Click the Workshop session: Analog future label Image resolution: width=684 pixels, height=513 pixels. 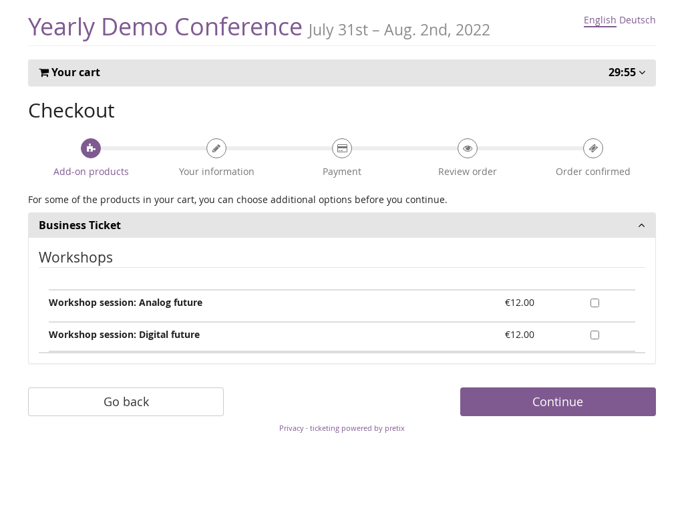tap(126, 303)
